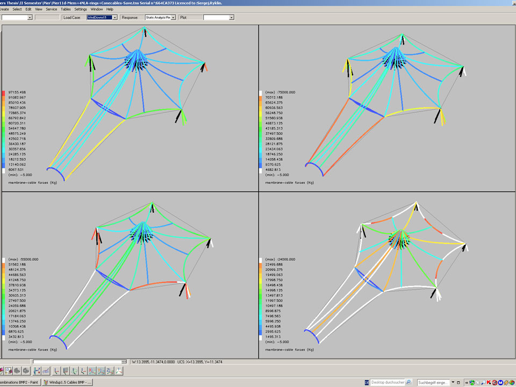Open the Settings menu
Screen dimensions: 516x387
81,9
